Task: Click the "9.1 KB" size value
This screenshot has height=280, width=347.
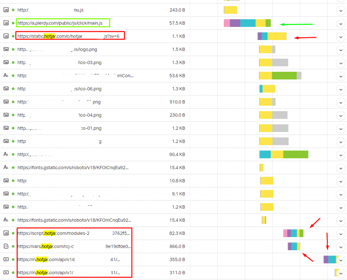Action: point(178,194)
